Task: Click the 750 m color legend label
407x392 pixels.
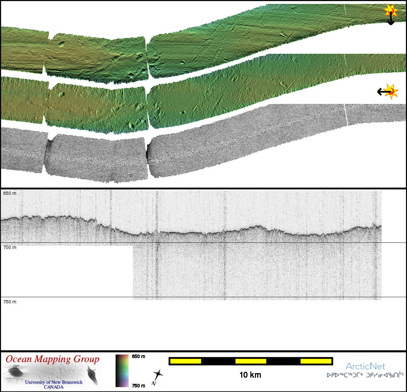Action: [138, 385]
